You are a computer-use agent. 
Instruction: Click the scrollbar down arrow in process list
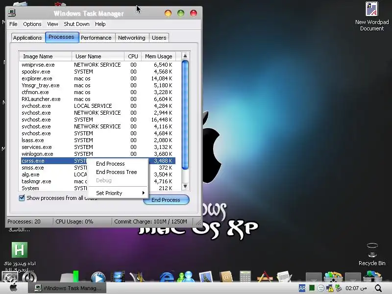pyautogui.click(x=185, y=186)
